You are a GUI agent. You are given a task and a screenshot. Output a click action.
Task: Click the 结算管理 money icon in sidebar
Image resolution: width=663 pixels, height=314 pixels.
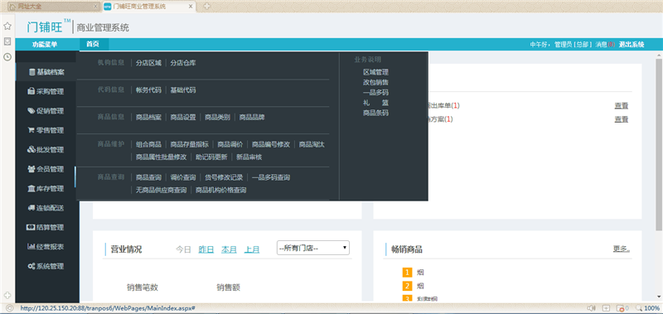[x=31, y=227]
